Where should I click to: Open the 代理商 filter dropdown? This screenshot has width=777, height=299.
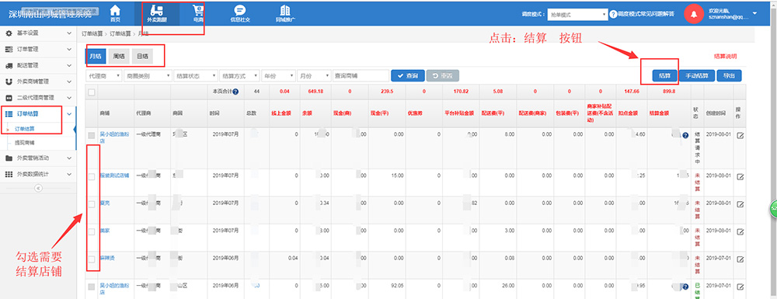104,76
